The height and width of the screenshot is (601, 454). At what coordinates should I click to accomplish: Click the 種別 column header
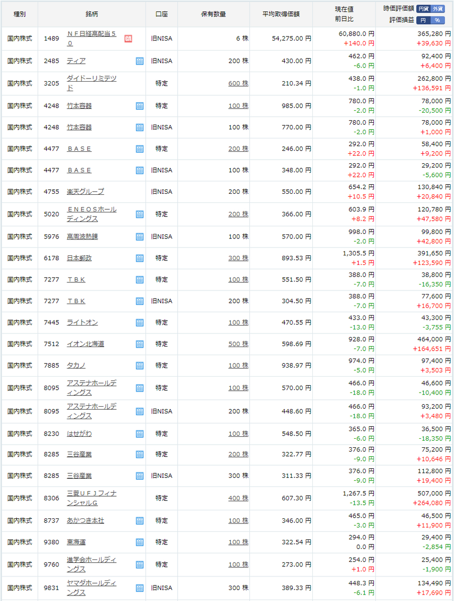(x=20, y=14)
